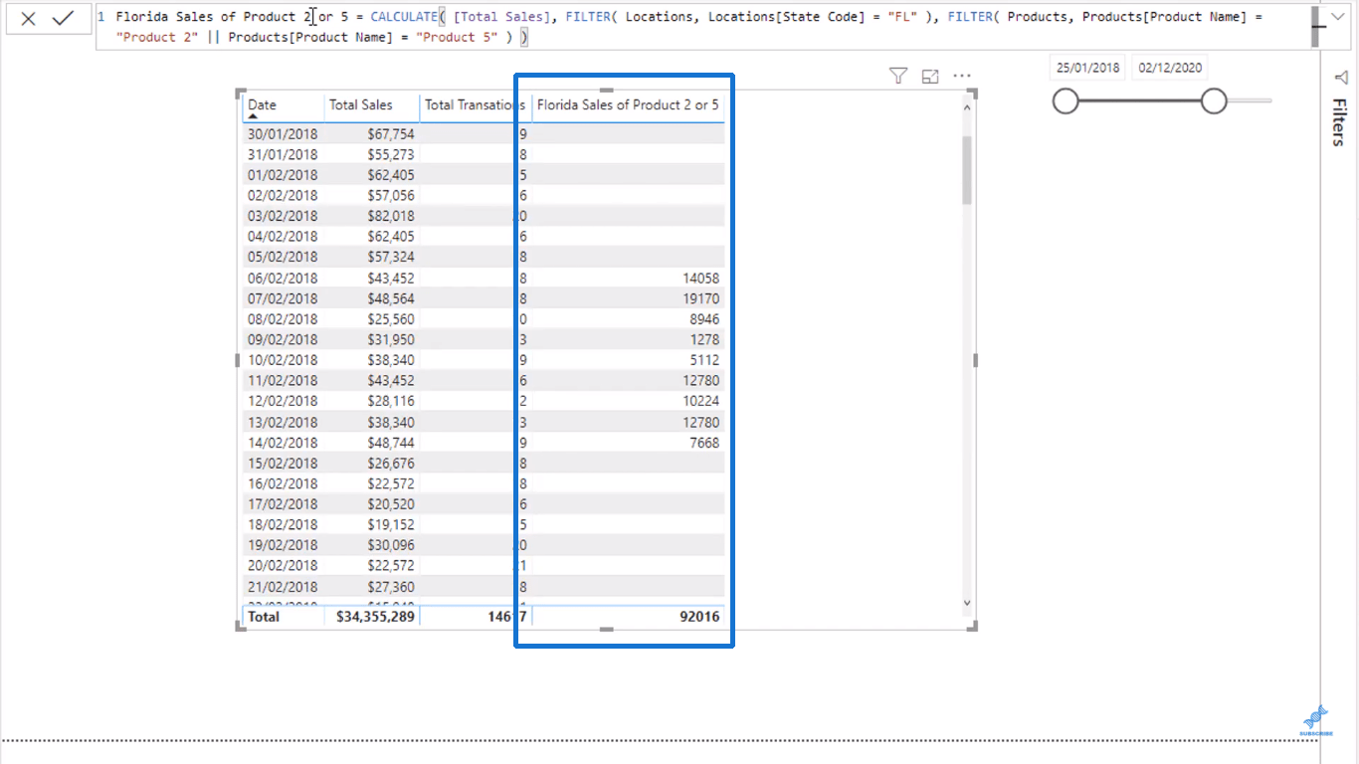Sort by the Total Transactions column header
The width and height of the screenshot is (1359, 764).
pyautogui.click(x=474, y=104)
